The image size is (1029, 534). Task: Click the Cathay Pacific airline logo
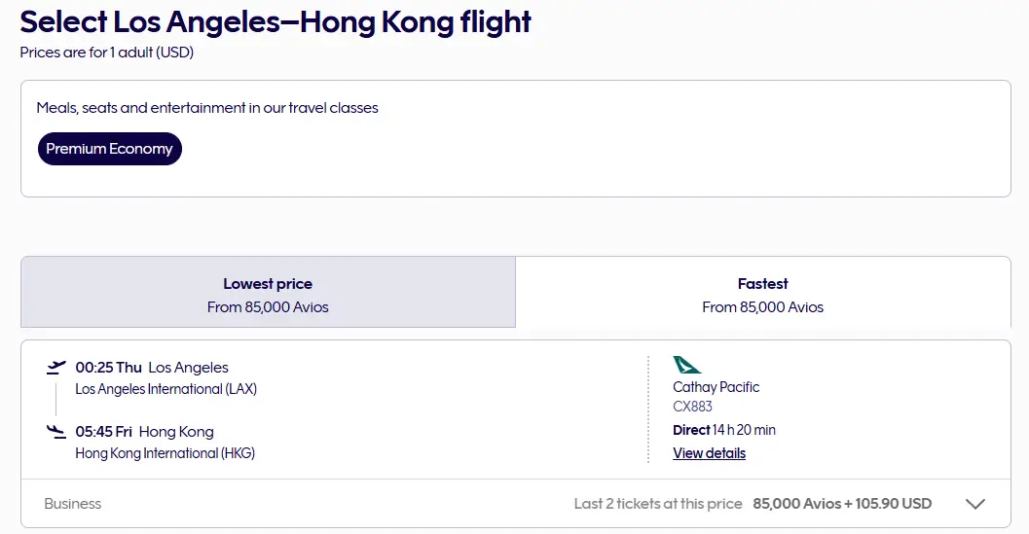(x=686, y=365)
